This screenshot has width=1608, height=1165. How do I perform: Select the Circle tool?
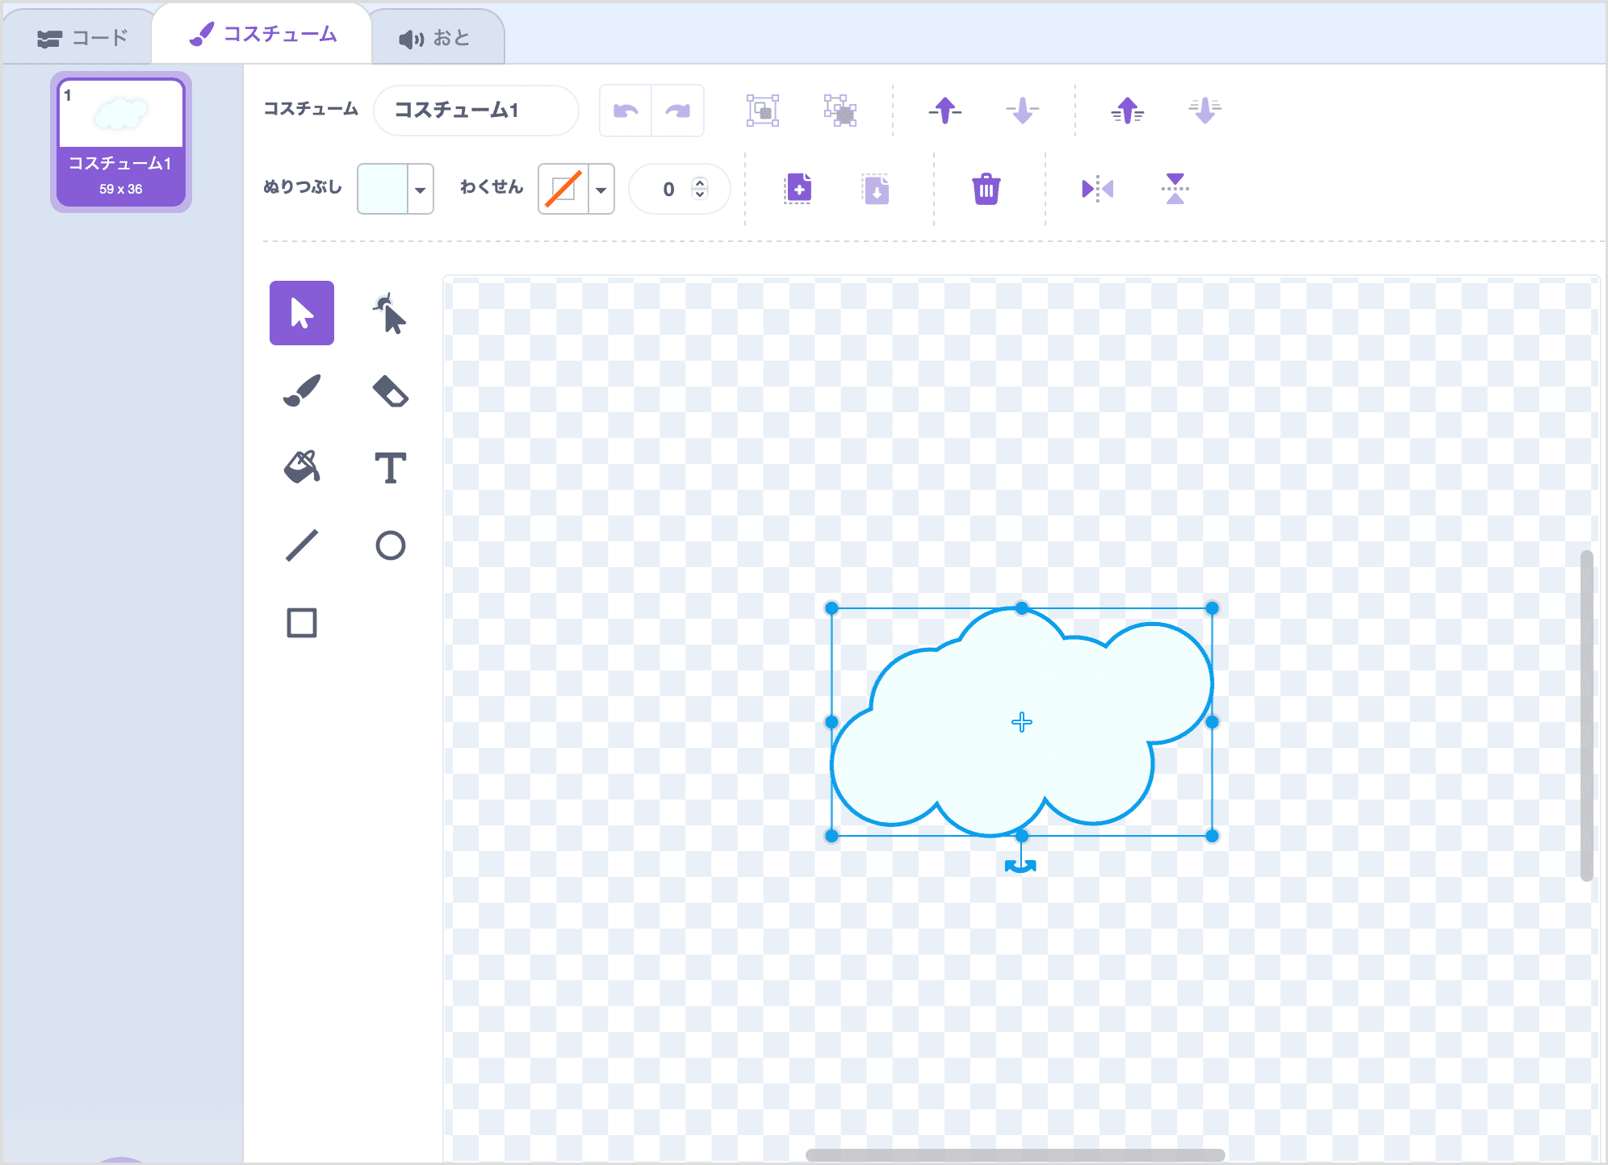click(391, 545)
